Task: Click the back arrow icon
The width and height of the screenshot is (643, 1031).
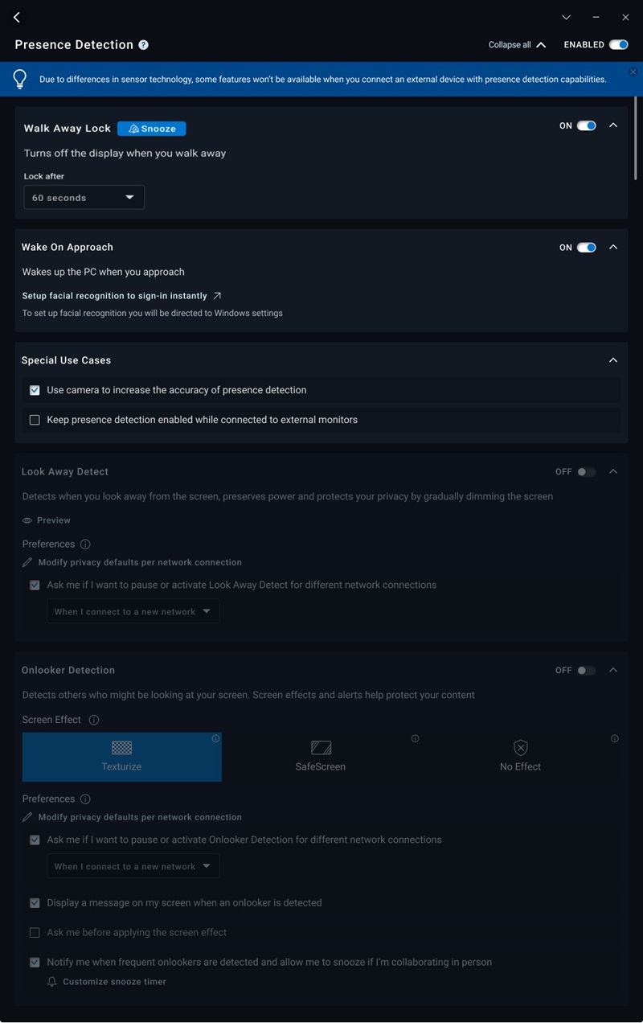Action: point(17,17)
